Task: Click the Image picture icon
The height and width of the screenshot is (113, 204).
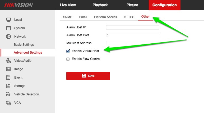Action: (x=8, y=69)
